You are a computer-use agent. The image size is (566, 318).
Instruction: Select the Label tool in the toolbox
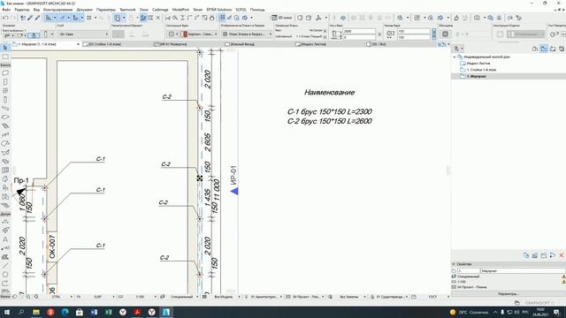coord(5,248)
